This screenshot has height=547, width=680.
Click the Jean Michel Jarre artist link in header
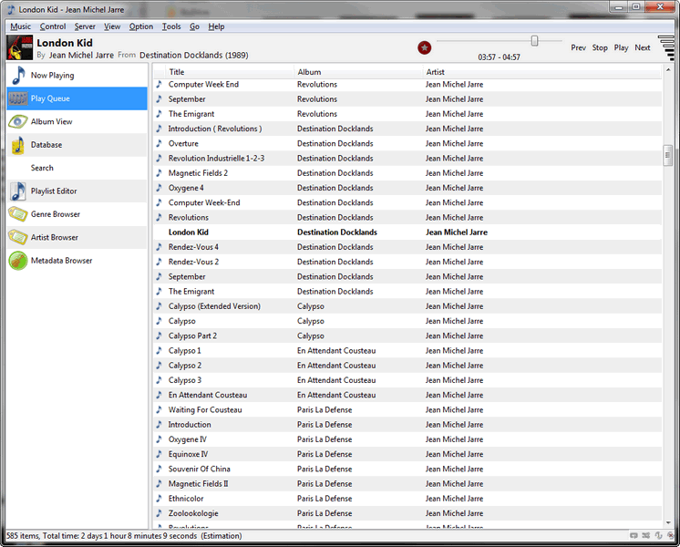pyautogui.click(x=81, y=55)
